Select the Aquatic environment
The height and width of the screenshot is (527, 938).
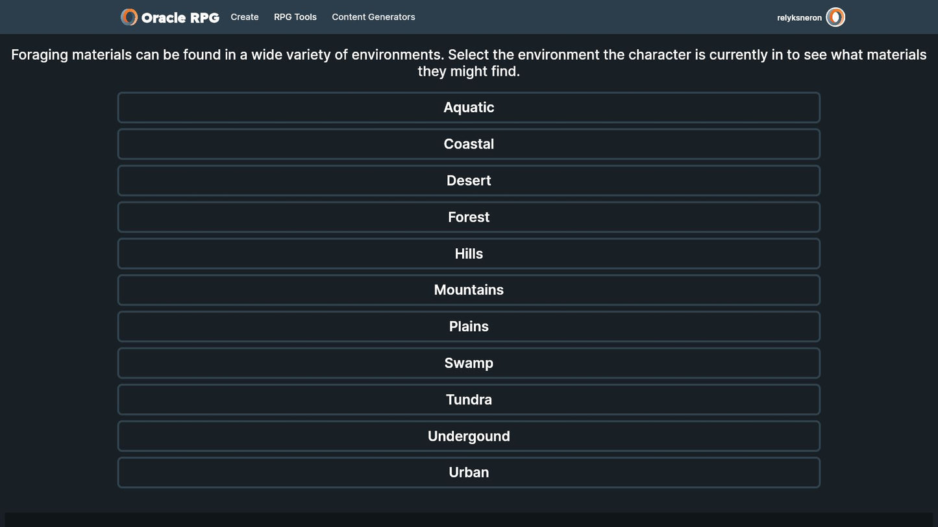(469, 108)
